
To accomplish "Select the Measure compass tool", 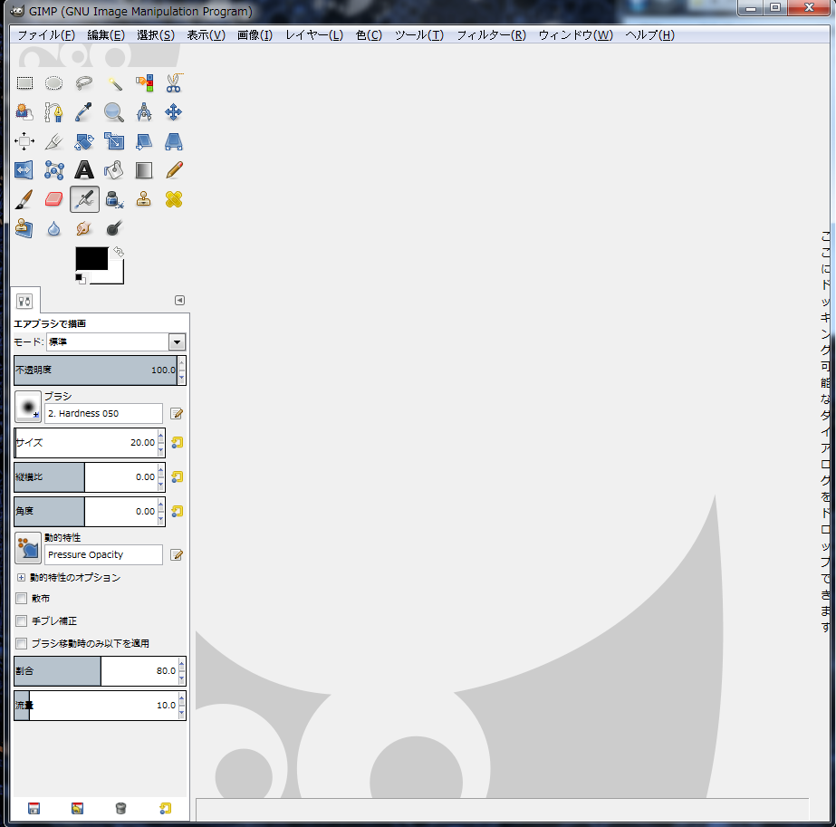I will click(144, 112).
